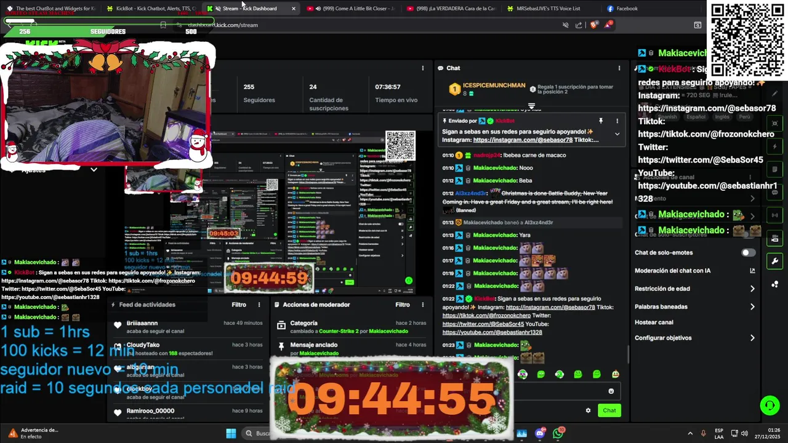This screenshot has height=443, width=788.
Task: Expand Restricción de edad chevron
Action: [752, 289]
